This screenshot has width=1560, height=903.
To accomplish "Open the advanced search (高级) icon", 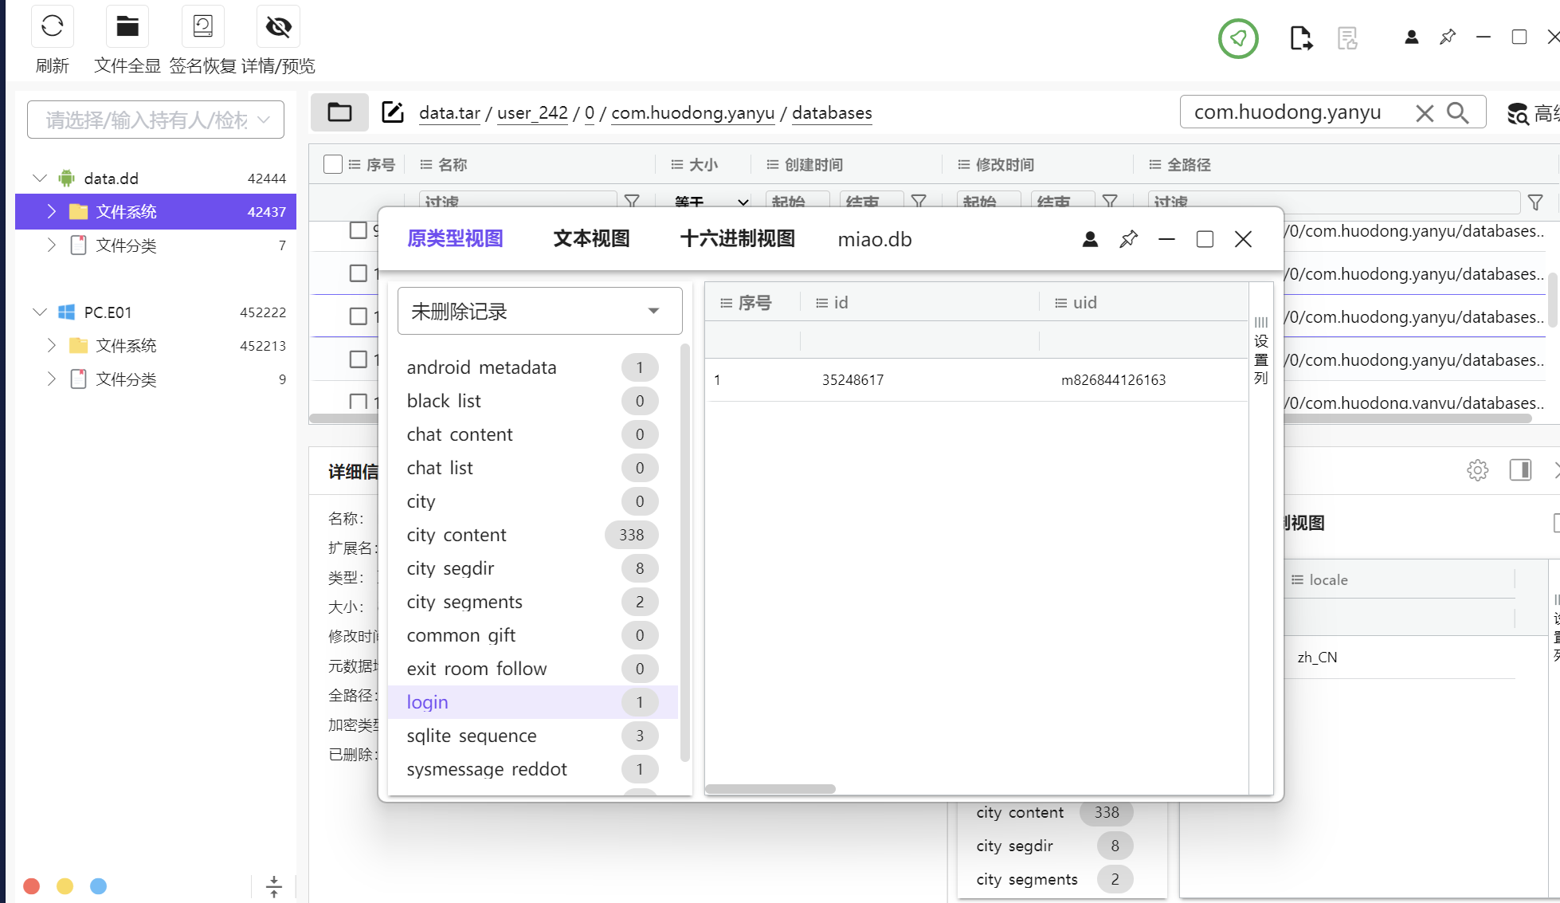I will tap(1518, 114).
